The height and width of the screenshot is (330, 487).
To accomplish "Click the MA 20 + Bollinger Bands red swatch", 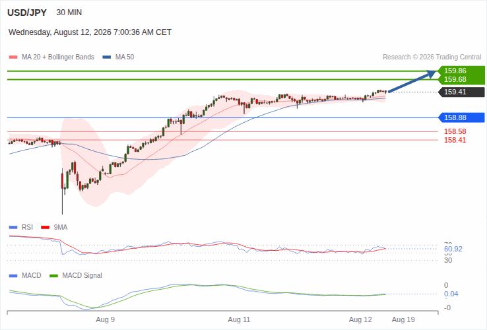I will [13, 57].
